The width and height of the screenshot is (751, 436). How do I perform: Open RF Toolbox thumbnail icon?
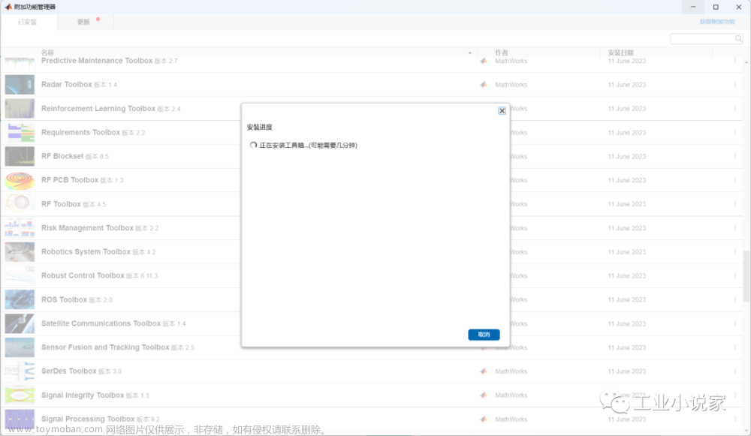20,204
